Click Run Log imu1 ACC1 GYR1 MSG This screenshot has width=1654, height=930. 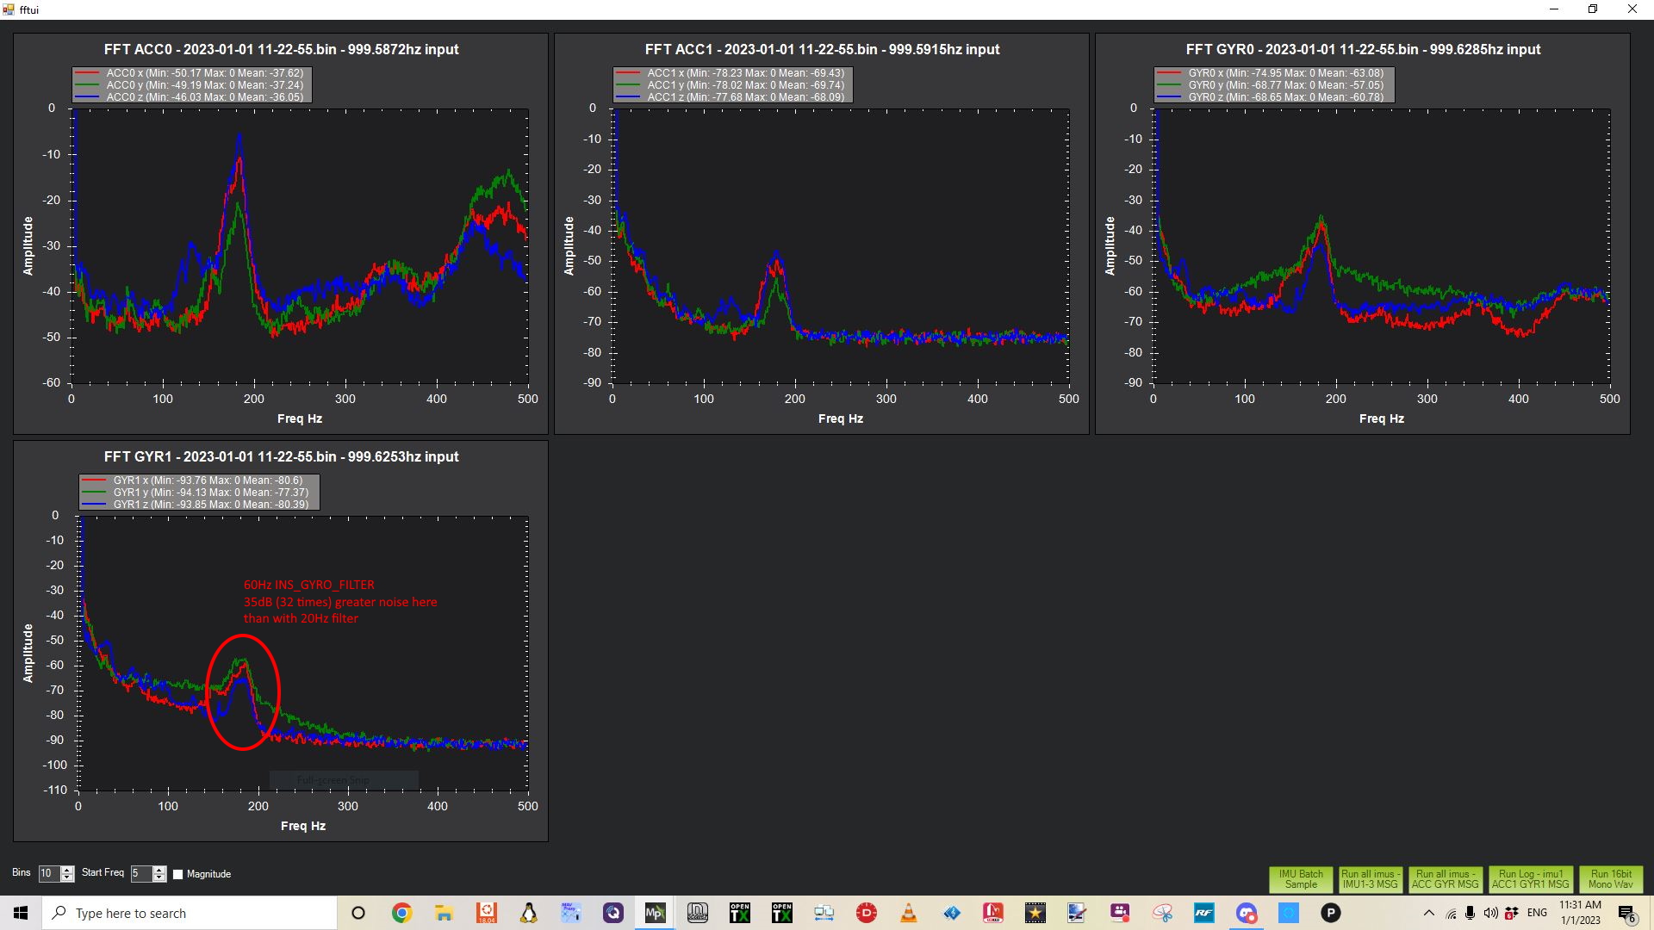(1530, 878)
